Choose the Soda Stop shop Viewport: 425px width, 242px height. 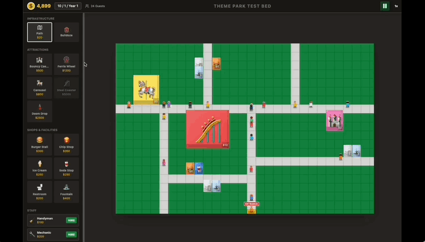(66, 168)
